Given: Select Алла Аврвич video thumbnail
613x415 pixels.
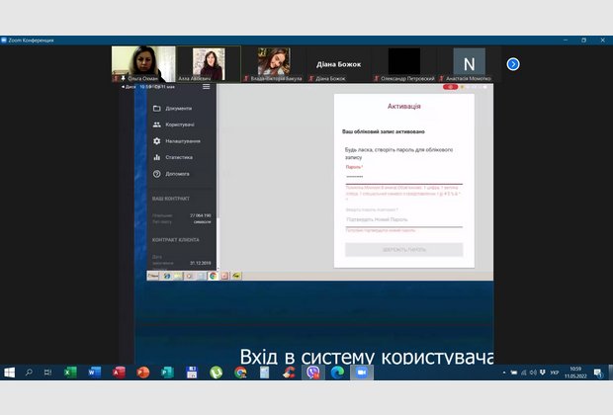Looking at the screenshot, I should pos(209,63).
